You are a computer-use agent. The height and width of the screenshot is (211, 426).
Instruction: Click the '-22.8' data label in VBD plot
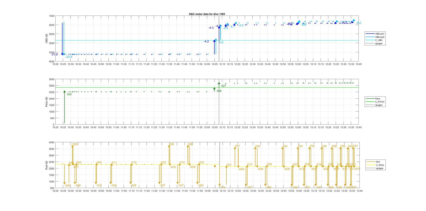click(x=69, y=57)
